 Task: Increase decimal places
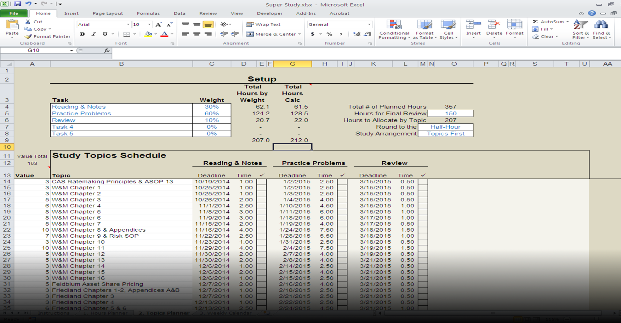[x=356, y=34]
